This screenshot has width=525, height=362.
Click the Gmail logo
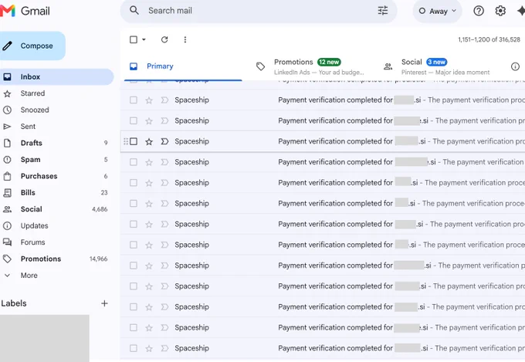click(x=25, y=11)
